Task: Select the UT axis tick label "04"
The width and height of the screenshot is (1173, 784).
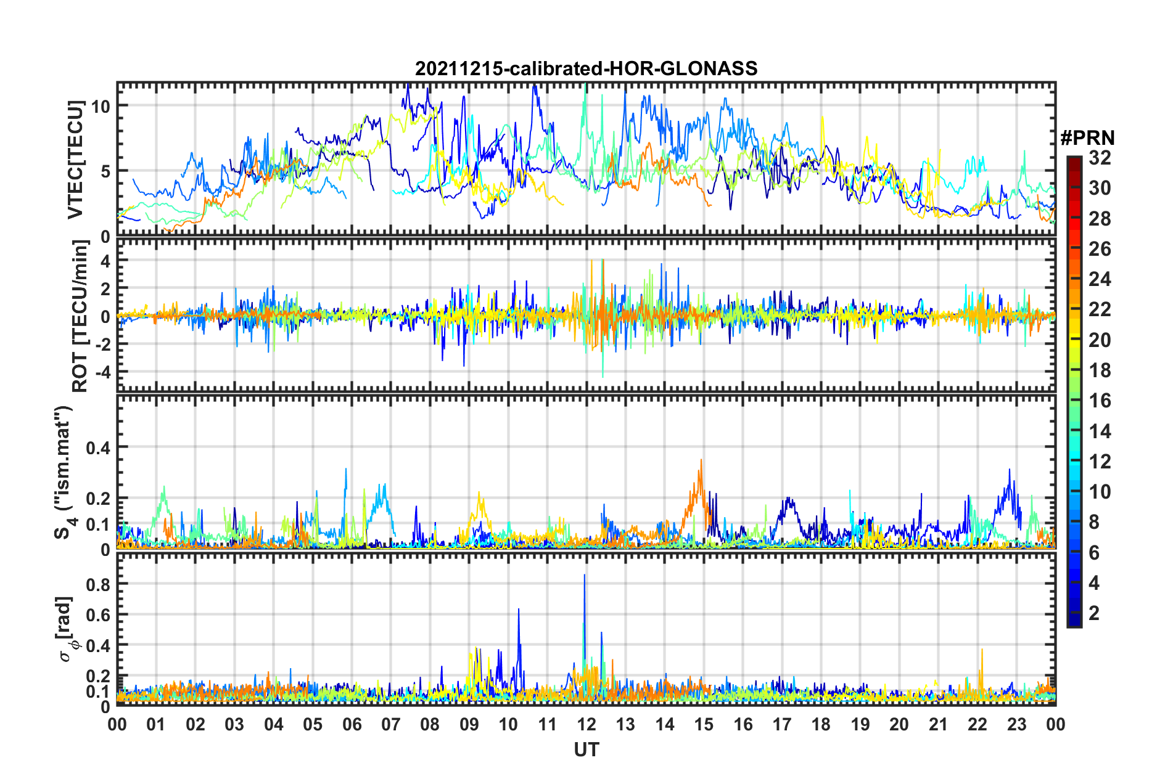Action: tap(274, 724)
